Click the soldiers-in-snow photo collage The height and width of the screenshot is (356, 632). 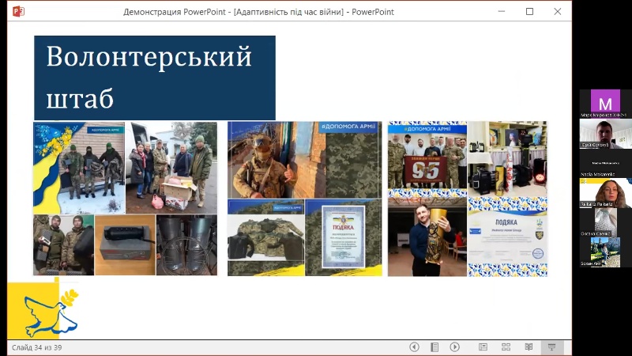point(79,168)
